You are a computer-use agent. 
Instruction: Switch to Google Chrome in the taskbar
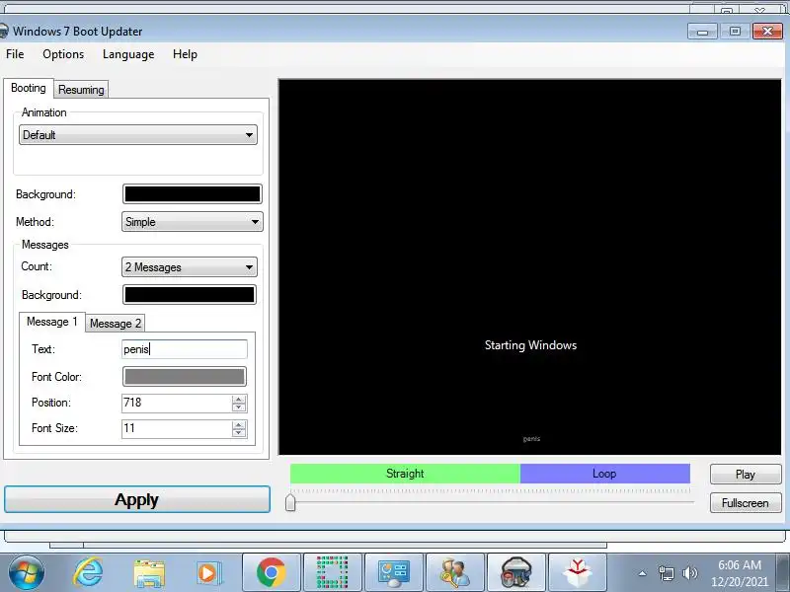pos(271,572)
